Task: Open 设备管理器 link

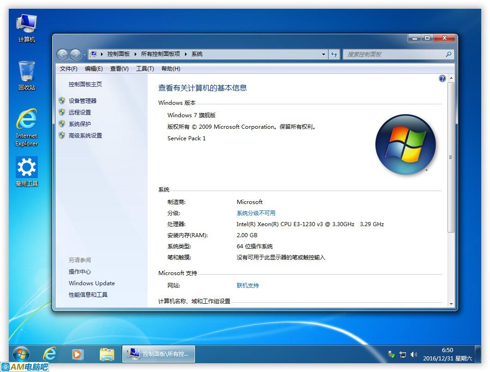Action: point(83,101)
